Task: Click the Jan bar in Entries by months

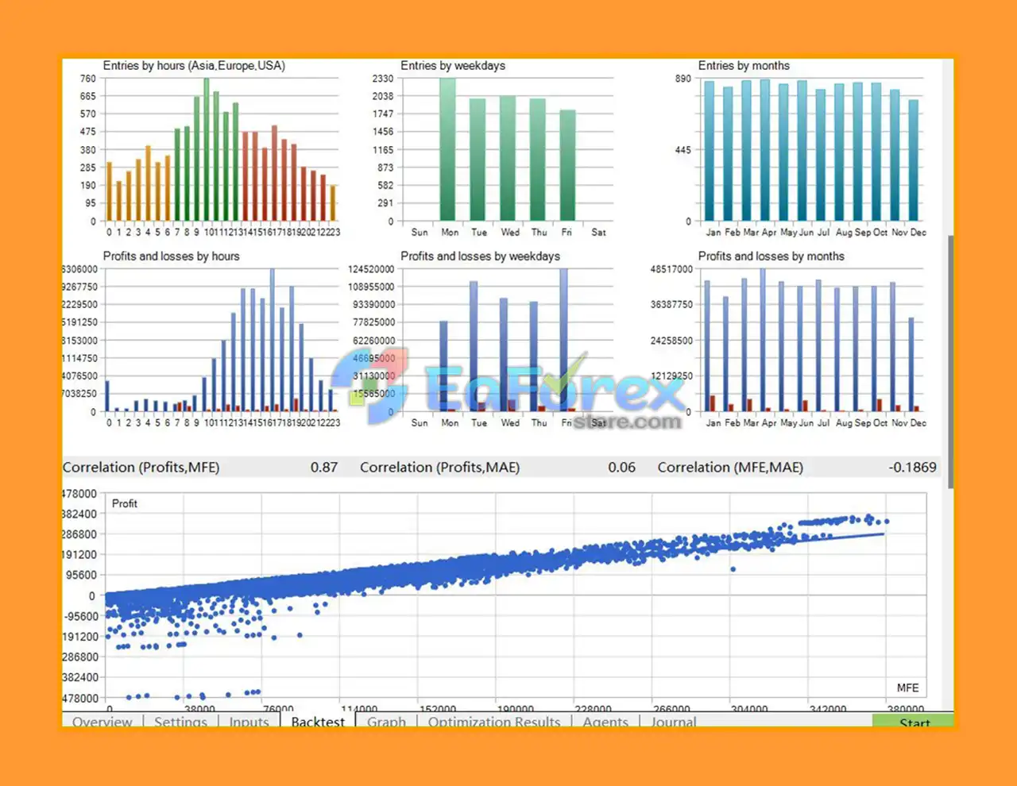Action: [x=710, y=151]
